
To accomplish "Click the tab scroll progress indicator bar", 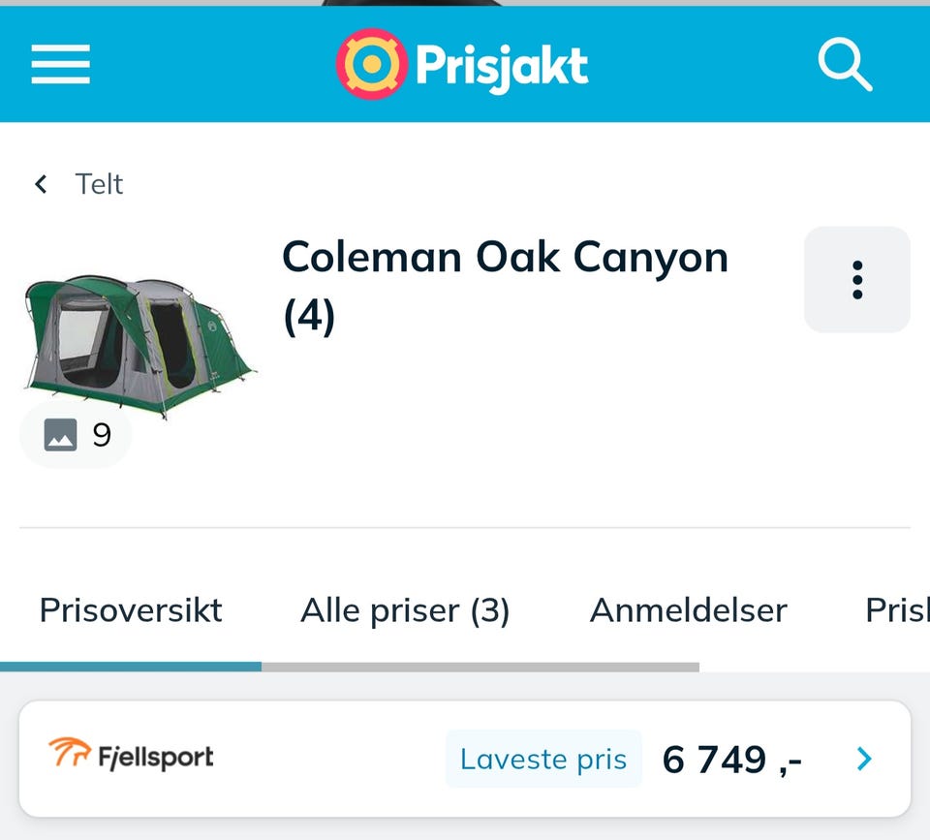I will pos(132,665).
